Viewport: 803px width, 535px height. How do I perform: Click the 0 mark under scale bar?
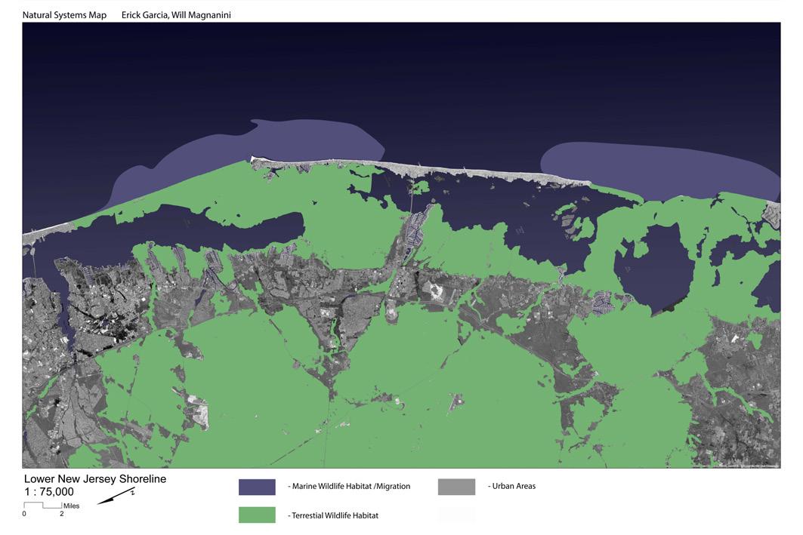[24, 514]
